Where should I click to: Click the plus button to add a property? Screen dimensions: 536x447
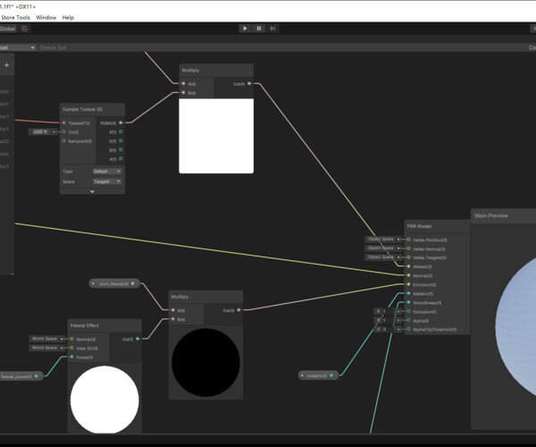[x=6, y=65]
